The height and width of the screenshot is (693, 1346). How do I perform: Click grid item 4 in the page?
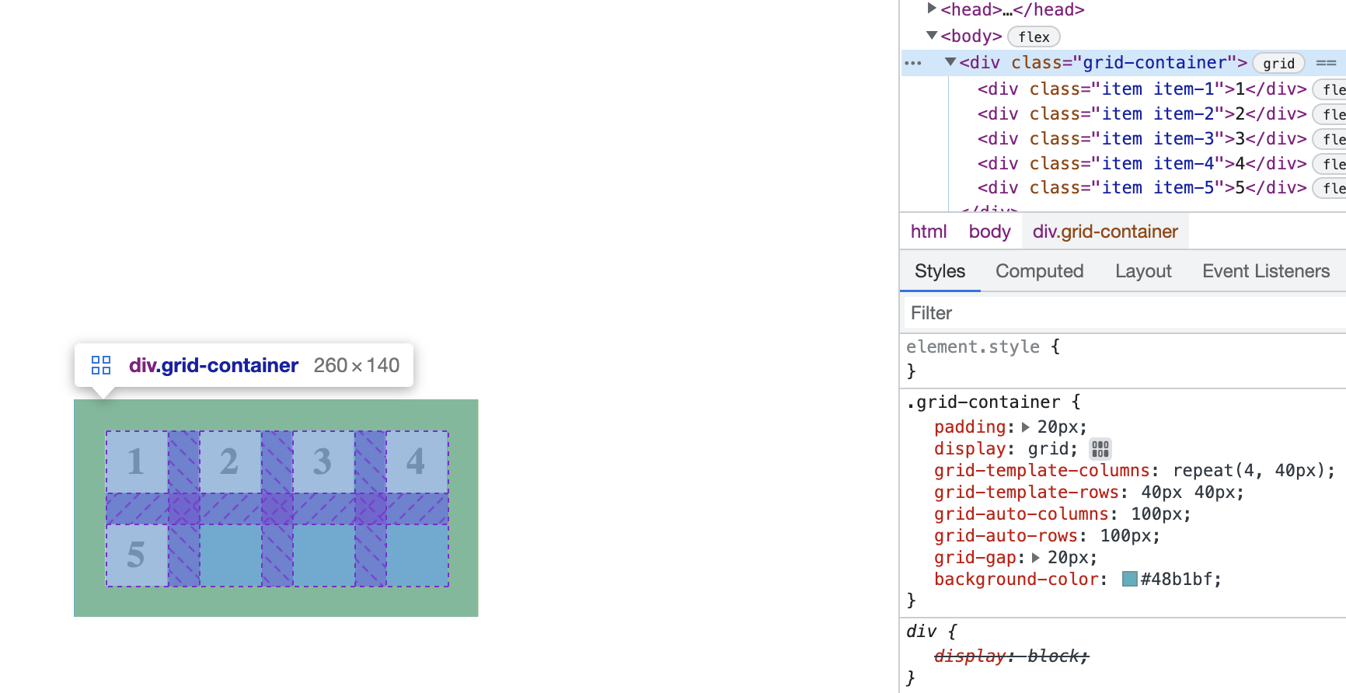(x=417, y=461)
